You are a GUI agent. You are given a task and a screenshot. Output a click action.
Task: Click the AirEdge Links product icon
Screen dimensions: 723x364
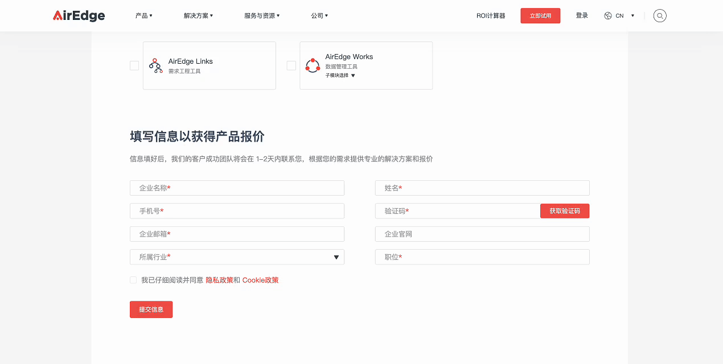pos(155,65)
